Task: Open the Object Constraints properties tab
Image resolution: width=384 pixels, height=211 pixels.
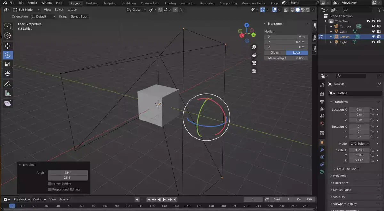Action: point(322,164)
